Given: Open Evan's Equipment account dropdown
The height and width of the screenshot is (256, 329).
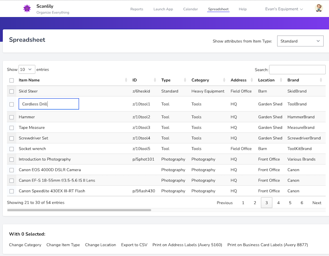Looking at the screenshot, I should (284, 9).
